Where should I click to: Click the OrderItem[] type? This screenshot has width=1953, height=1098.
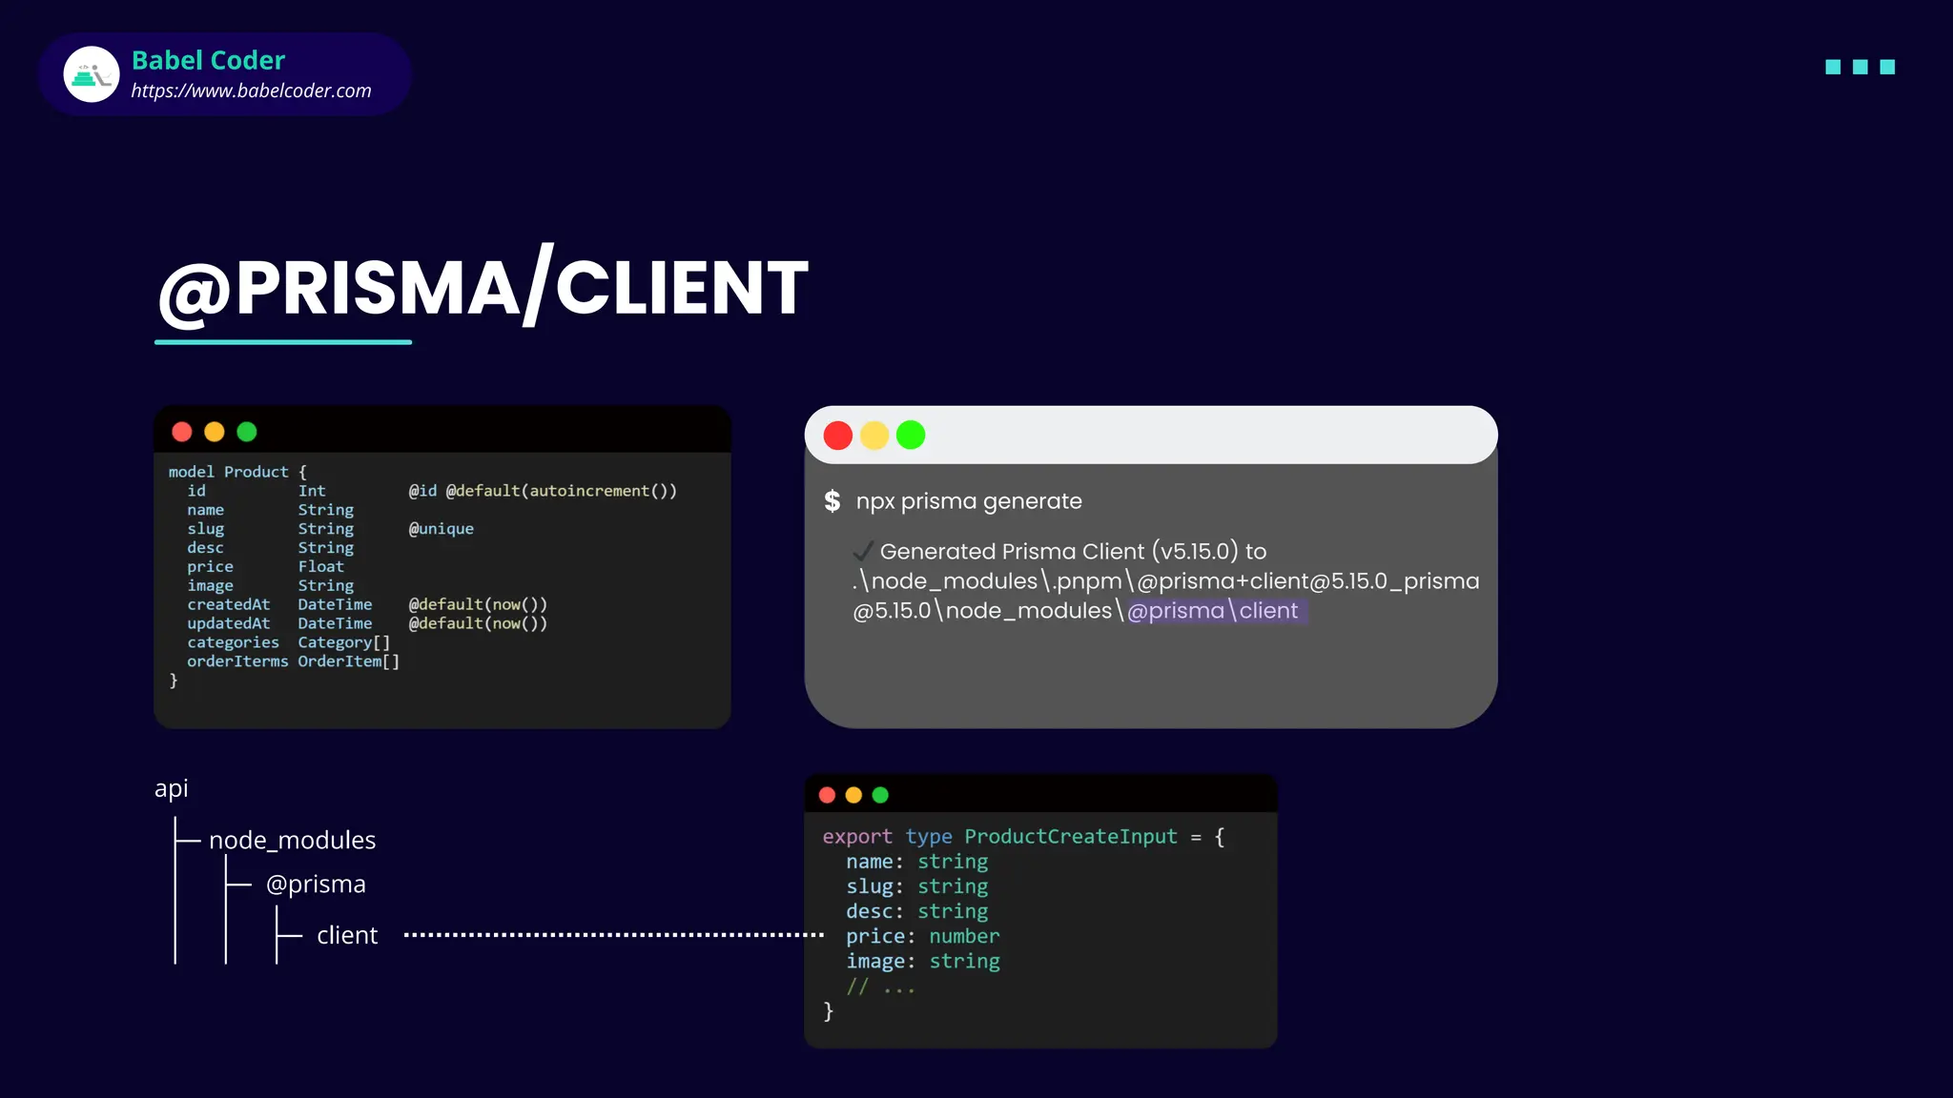coord(349,661)
